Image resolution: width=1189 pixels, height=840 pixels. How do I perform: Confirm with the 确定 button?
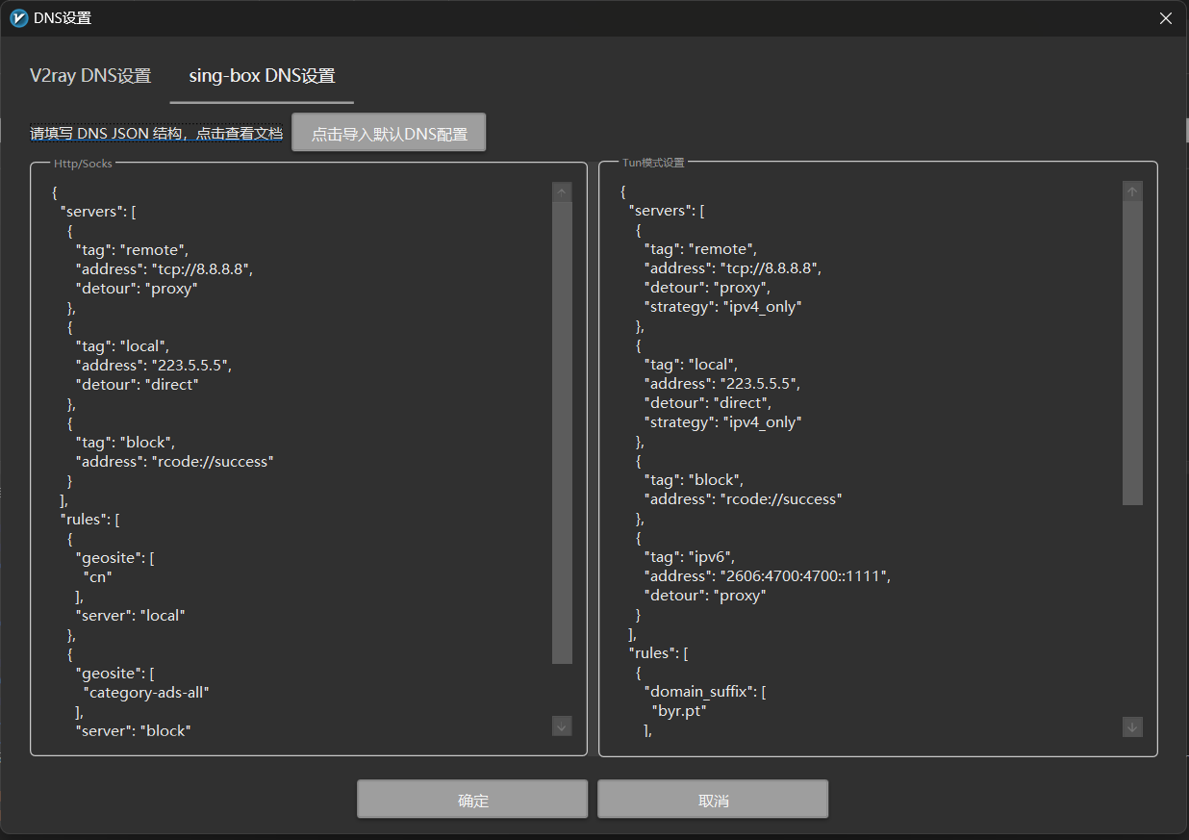pyautogui.click(x=472, y=800)
